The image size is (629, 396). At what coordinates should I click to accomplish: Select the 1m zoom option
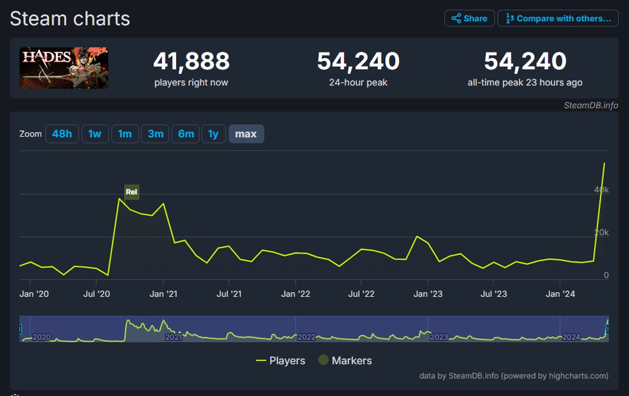(125, 134)
